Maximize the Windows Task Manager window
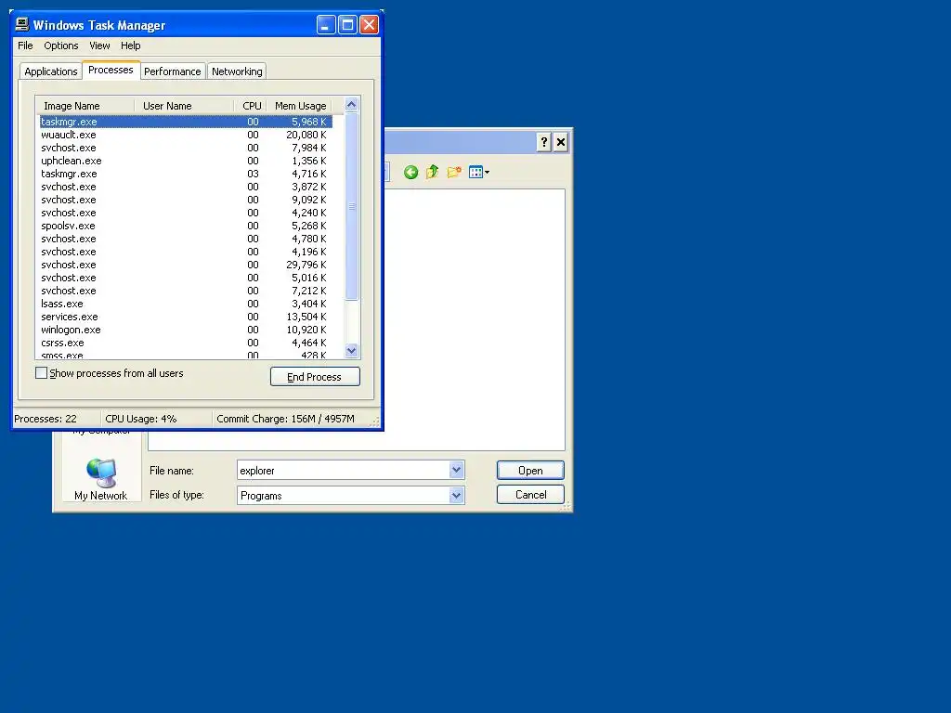The image size is (951, 713). pos(347,25)
